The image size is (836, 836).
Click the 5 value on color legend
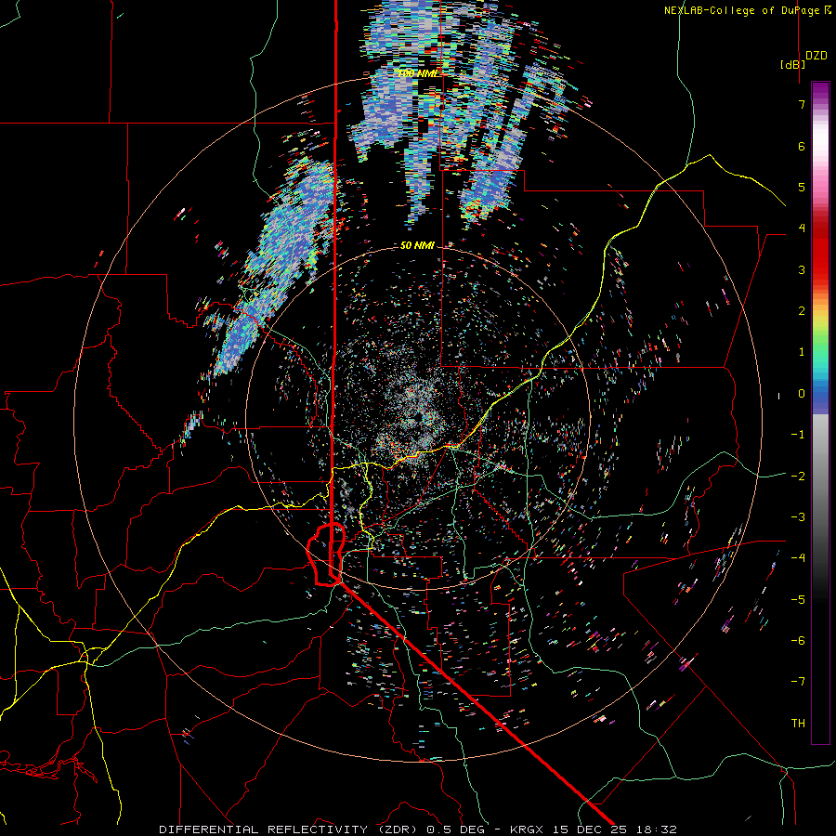(x=802, y=187)
